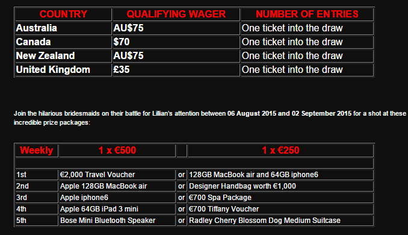Click the €700 Tiffany Voucher cell
The width and height of the screenshot is (408, 235).
pyautogui.click(x=280, y=209)
